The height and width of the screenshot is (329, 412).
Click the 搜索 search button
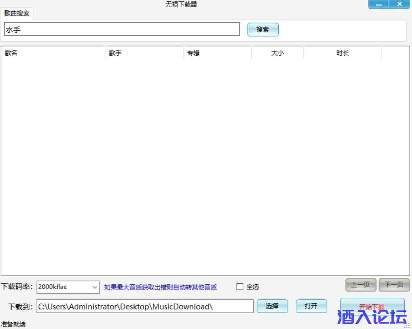coord(263,30)
